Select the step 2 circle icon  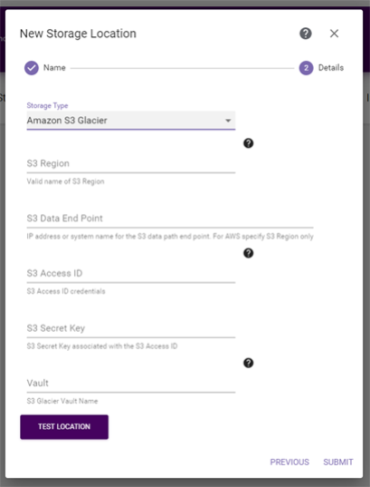[306, 68]
